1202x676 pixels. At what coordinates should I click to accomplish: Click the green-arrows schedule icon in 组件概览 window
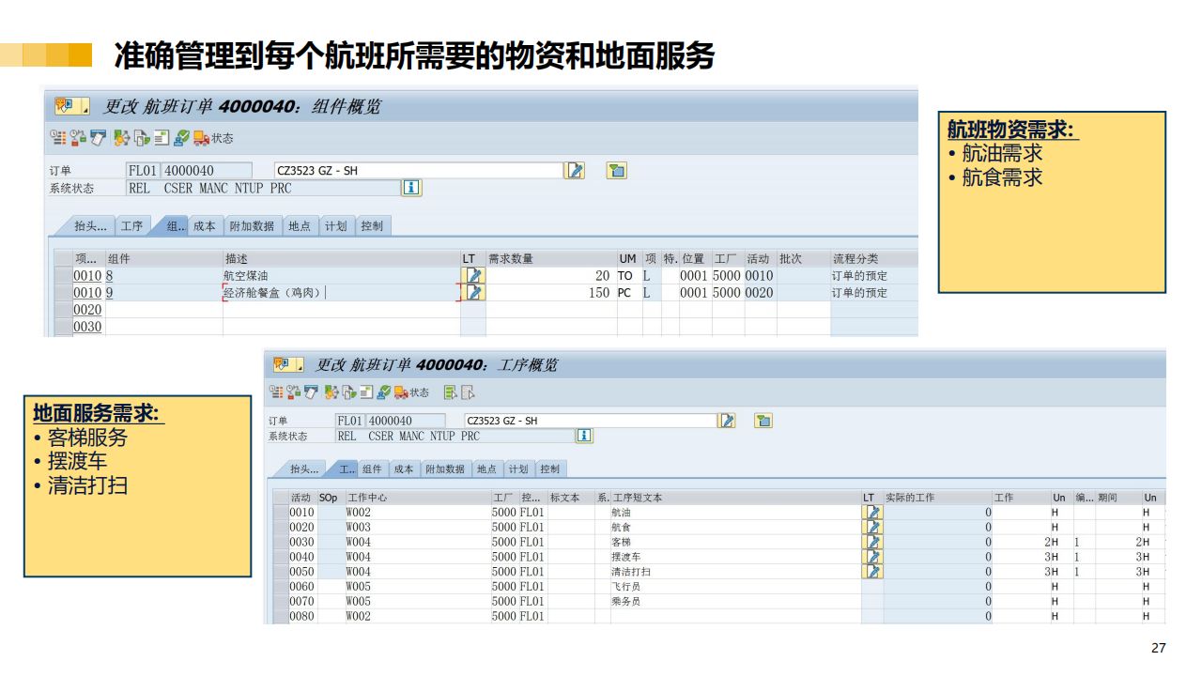coord(121,138)
